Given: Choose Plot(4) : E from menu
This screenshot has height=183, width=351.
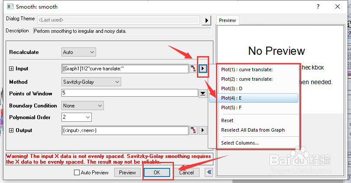Looking at the screenshot, I should tap(254, 98).
